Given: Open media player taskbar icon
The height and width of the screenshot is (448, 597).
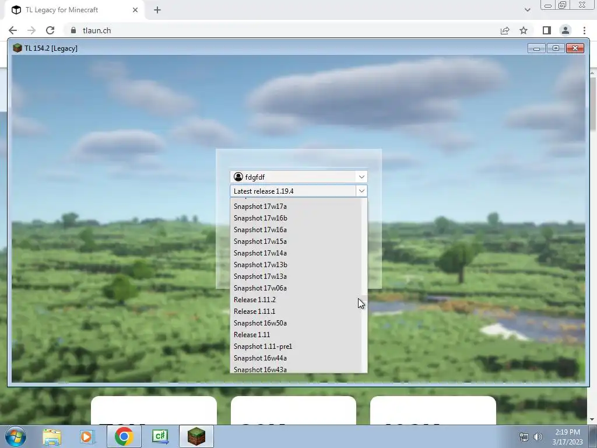Looking at the screenshot, I should 87,436.
